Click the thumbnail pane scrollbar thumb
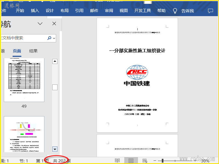Screen dimensions: 219x164 tap(55, 87)
